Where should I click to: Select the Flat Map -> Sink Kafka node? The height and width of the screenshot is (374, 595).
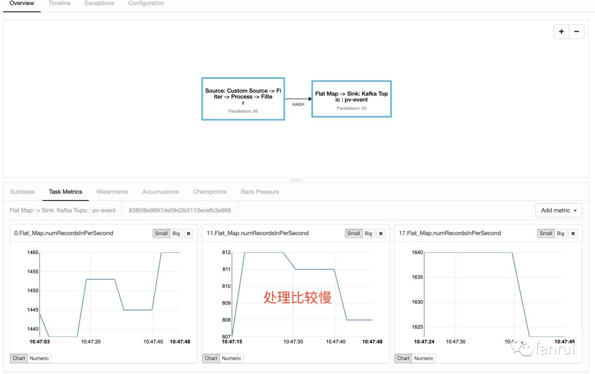[x=351, y=99]
